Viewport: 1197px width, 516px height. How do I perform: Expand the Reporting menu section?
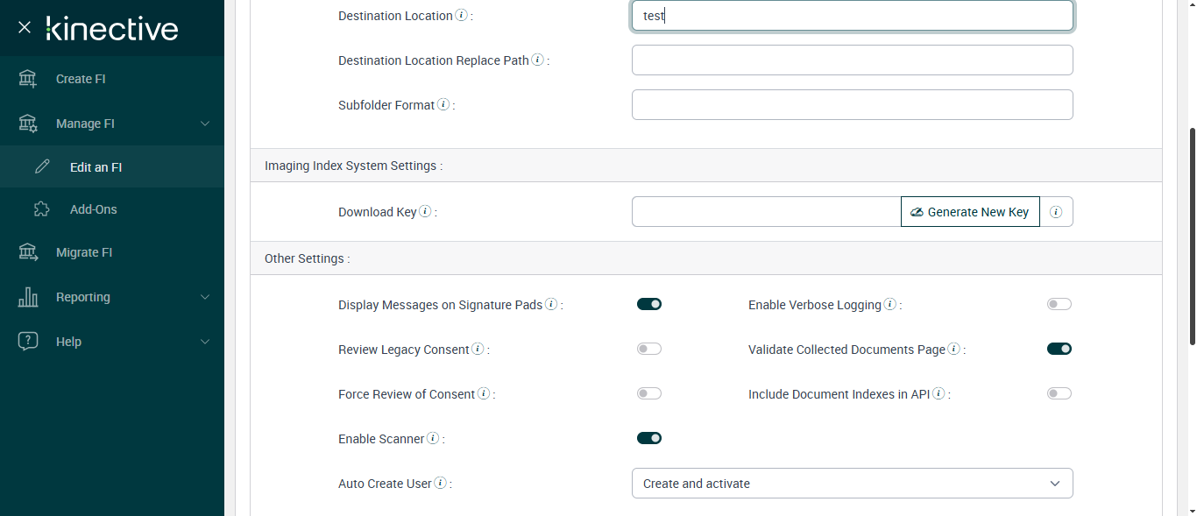pos(112,297)
